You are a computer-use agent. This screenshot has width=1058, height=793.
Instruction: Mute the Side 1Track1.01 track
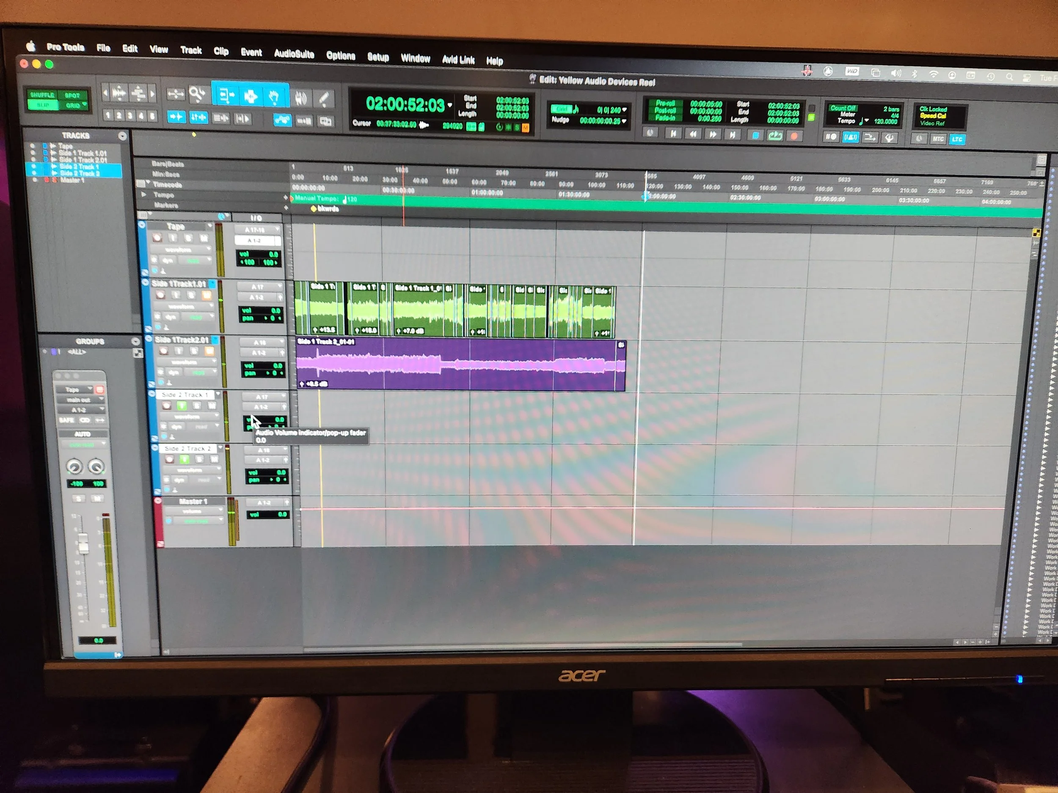pyautogui.click(x=207, y=295)
